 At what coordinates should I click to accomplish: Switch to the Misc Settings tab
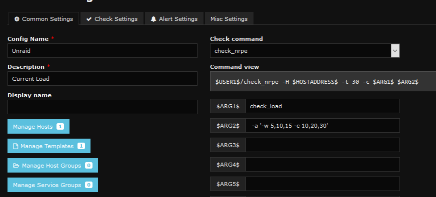click(x=229, y=19)
